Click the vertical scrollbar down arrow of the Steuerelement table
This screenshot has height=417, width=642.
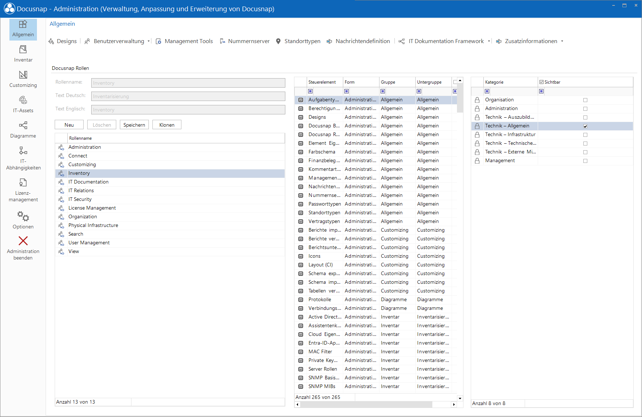[460, 398]
